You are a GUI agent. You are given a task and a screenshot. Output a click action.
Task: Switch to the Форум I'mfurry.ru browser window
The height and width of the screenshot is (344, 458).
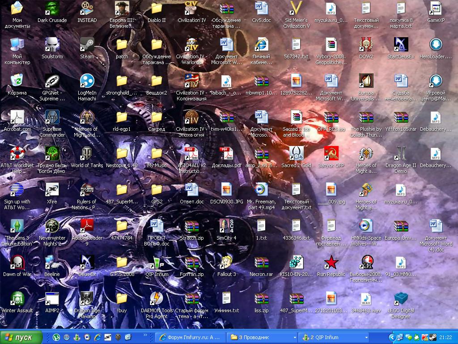click(x=191, y=337)
